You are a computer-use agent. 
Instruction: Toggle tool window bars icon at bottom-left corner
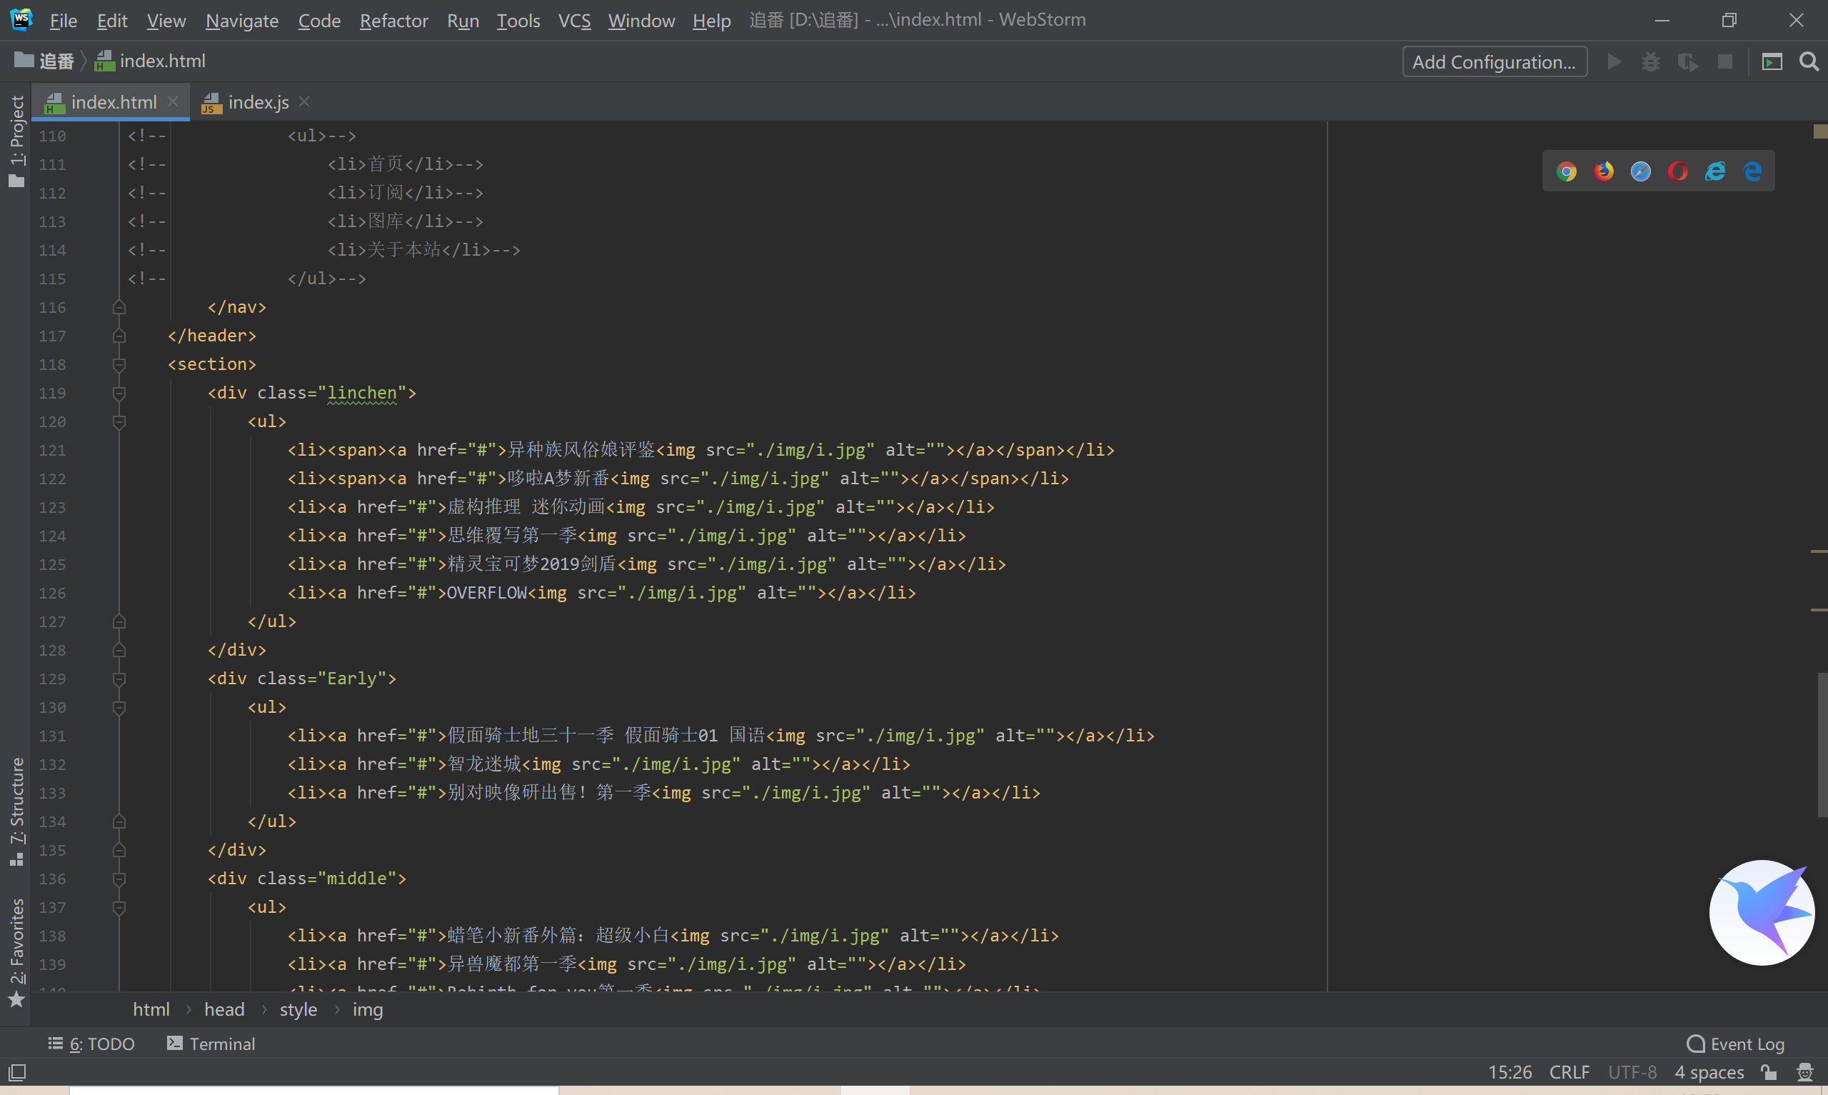coord(17,1072)
